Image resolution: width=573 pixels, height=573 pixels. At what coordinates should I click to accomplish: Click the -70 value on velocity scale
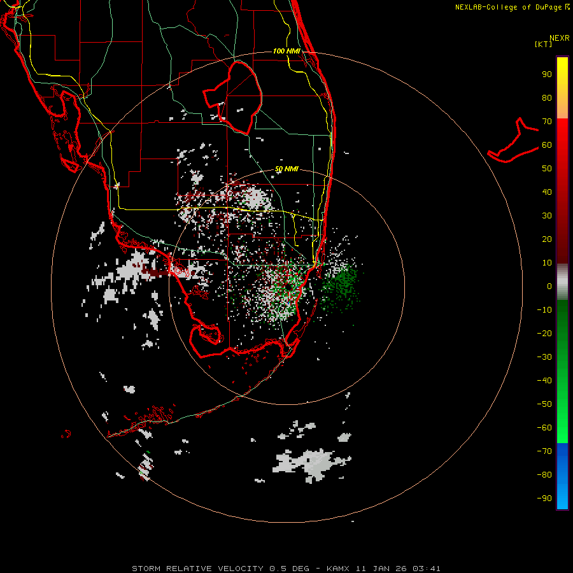544,451
